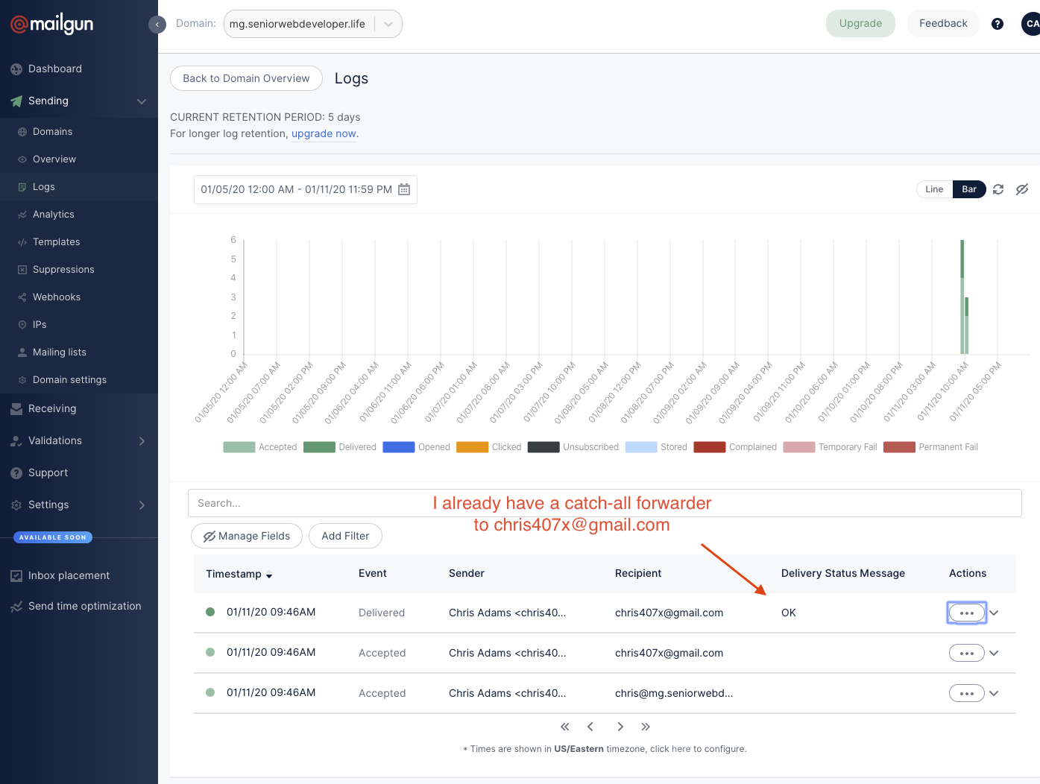Viewport: 1040px width, 784px height.
Task: Hide the chart with the eye icon
Action: click(1022, 189)
